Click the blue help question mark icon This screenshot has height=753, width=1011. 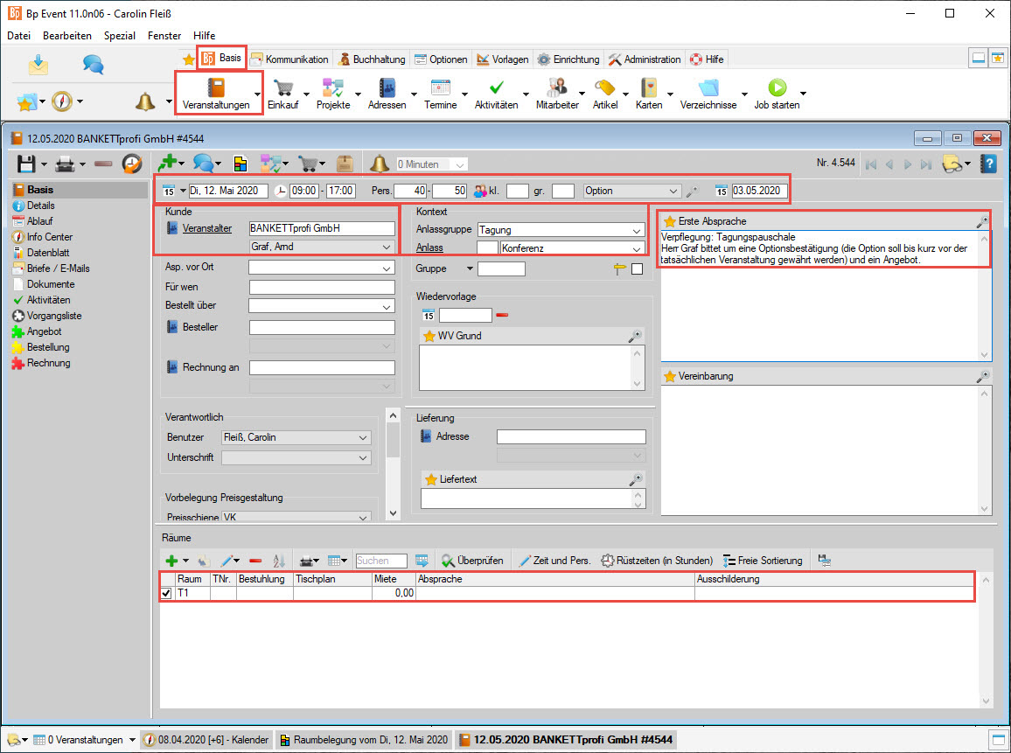tap(988, 164)
